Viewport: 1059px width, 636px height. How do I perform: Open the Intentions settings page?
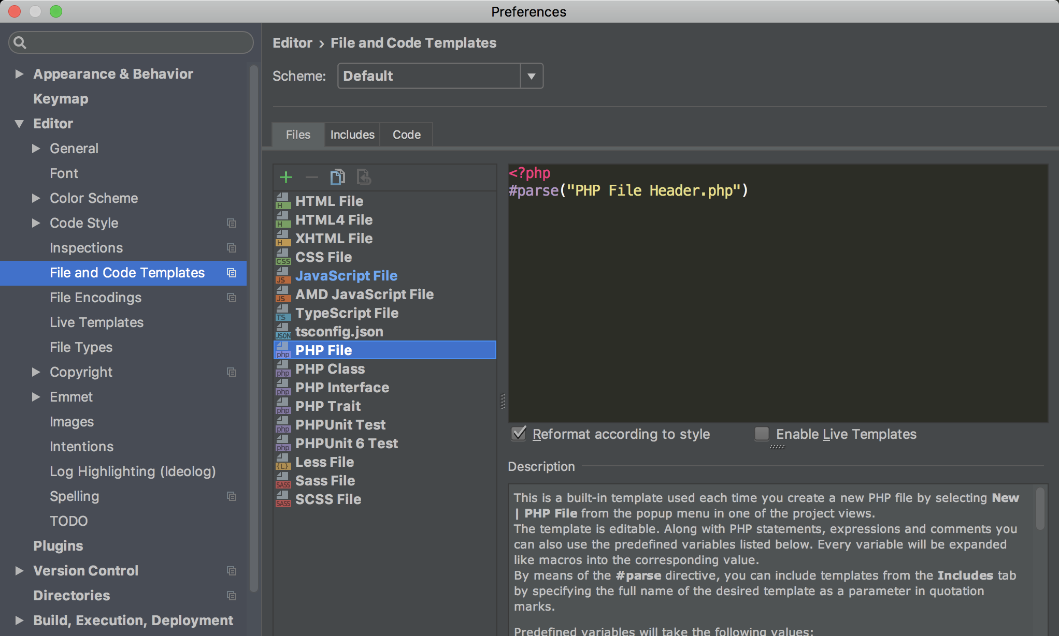tap(81, 447)
